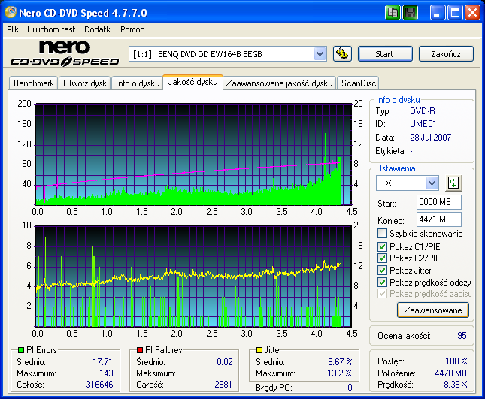The width and height of the screenshot is (485, 399).
Task: Switch to the ScanDisc tab
Action: [x=359, y=83]
